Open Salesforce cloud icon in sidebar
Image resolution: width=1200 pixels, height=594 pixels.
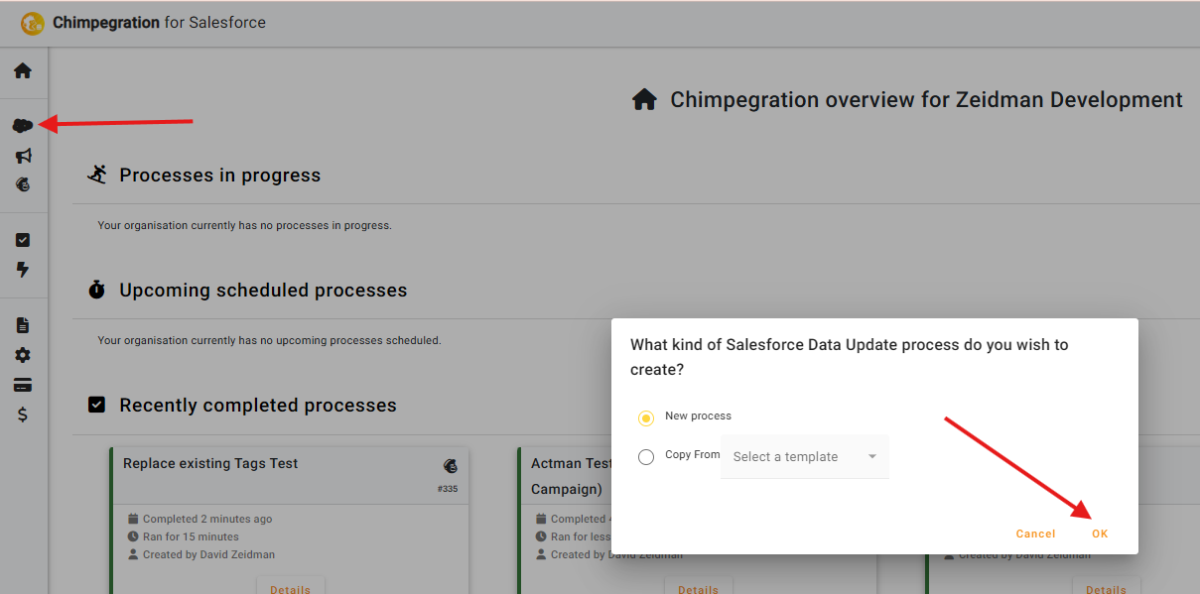tap(23, 126)
